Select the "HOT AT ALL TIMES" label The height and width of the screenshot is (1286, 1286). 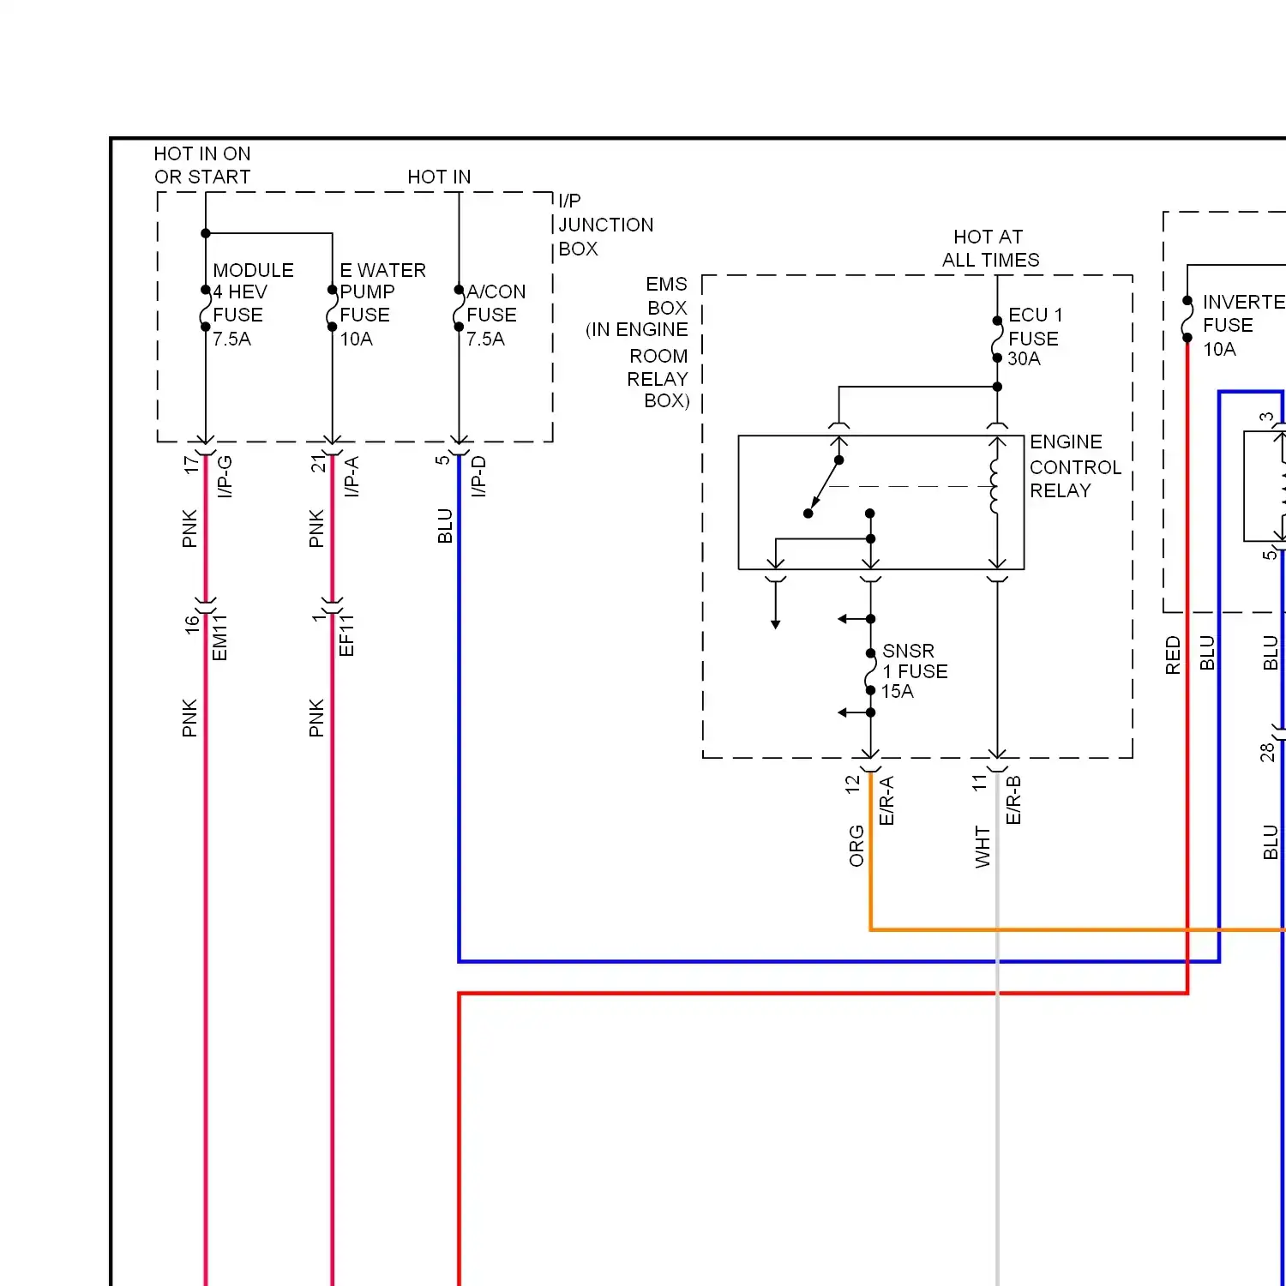point(990,249)
